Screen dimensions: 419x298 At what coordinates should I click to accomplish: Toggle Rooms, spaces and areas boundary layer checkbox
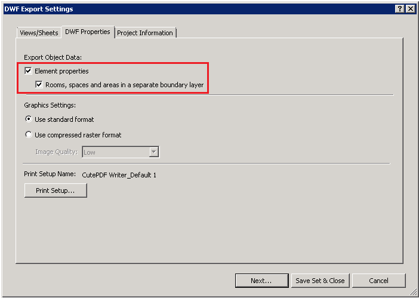(39, 84)
